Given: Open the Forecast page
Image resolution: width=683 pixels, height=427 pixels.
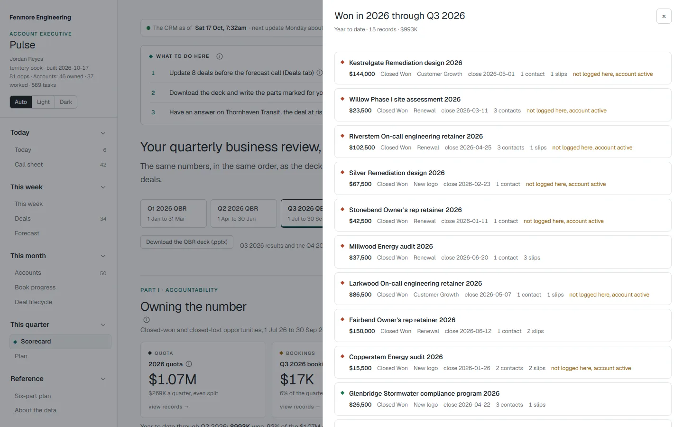Looking at the screenshot, I should pyautogui.click(x=60, y=233).
